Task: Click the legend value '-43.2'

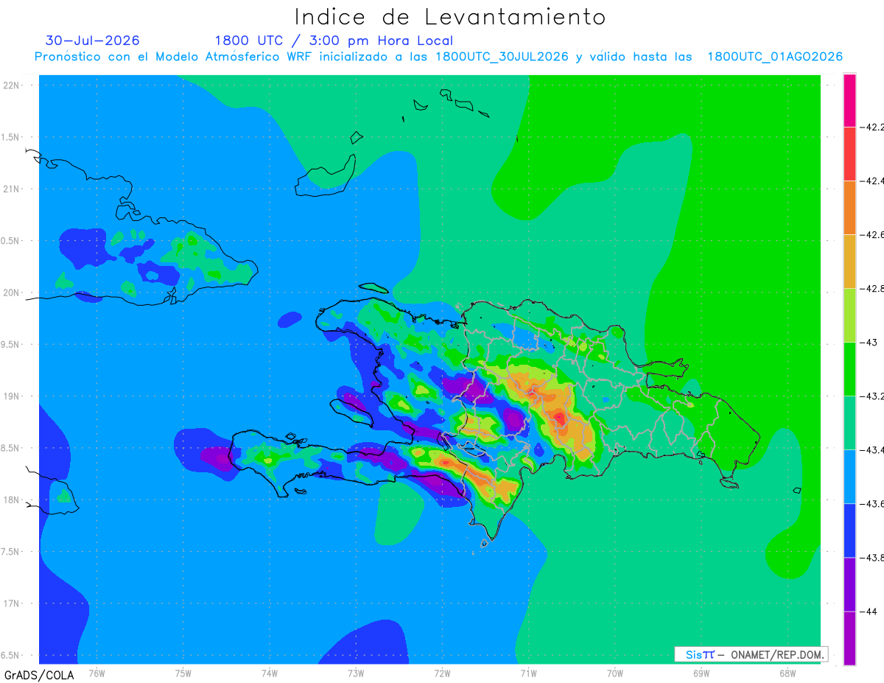Action: tap(872, 396)
